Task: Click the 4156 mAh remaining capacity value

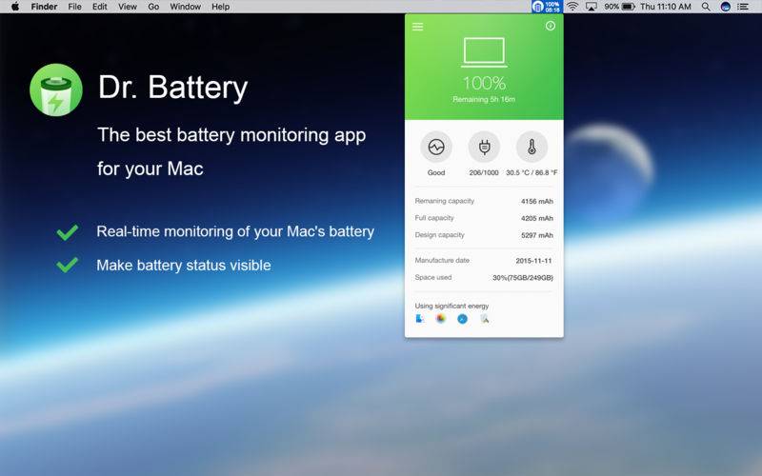Action: [x=537, y=201]
